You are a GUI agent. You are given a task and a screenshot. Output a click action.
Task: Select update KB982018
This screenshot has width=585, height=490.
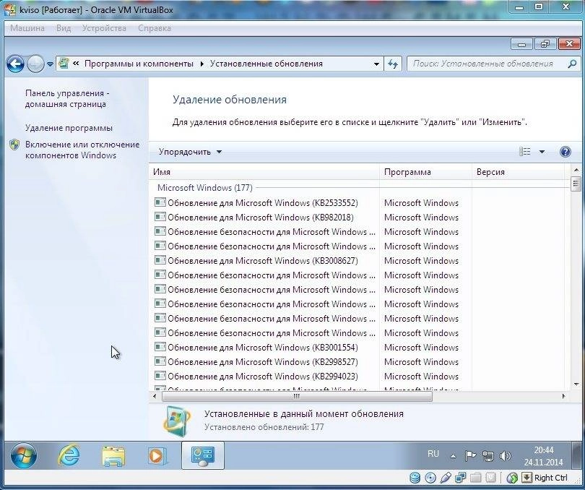pos(261,218)
